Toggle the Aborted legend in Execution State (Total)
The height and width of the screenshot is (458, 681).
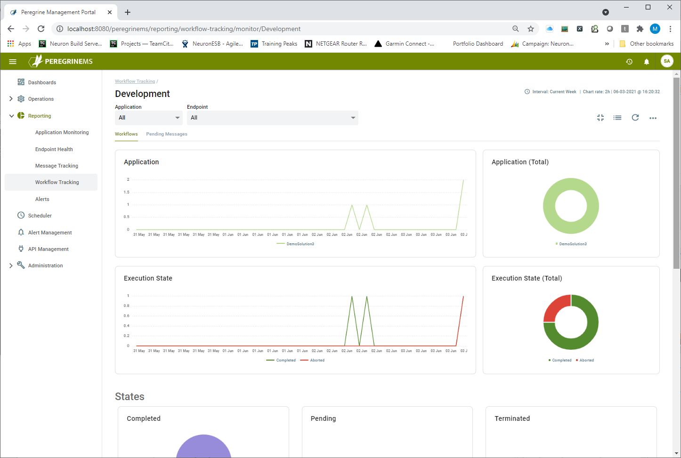[585, 360]
